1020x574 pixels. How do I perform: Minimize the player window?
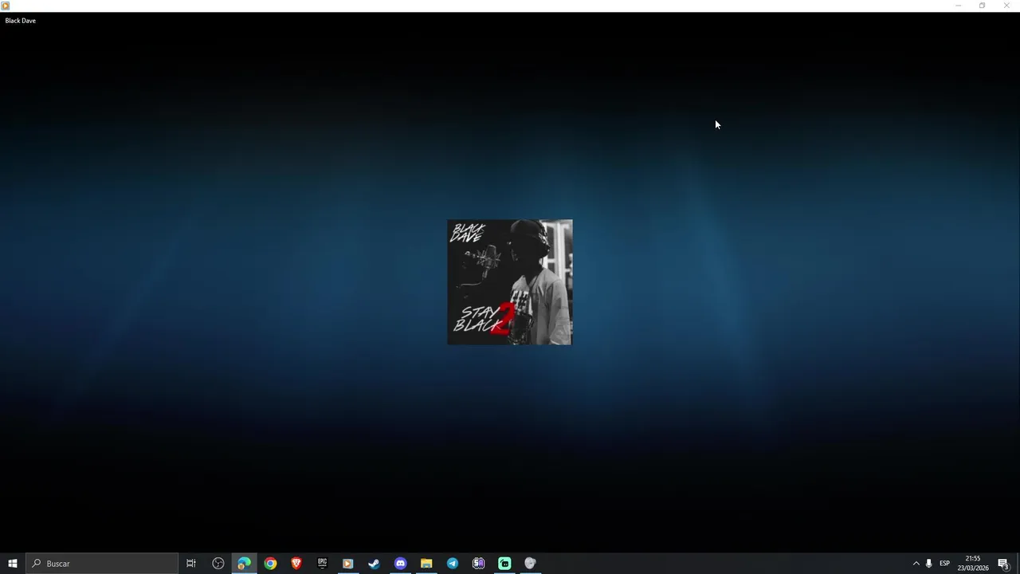pos(958,6)
